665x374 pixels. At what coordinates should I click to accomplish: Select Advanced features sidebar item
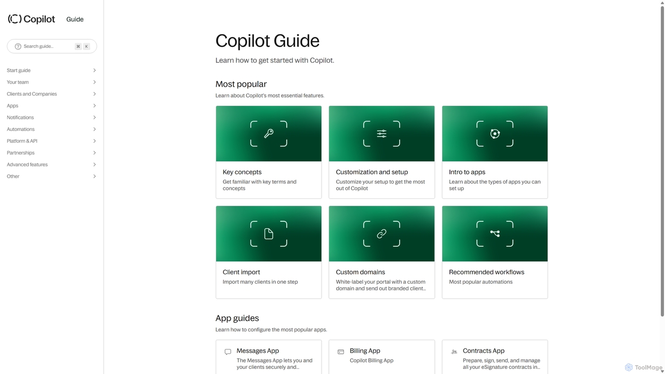tap(27, 165)
